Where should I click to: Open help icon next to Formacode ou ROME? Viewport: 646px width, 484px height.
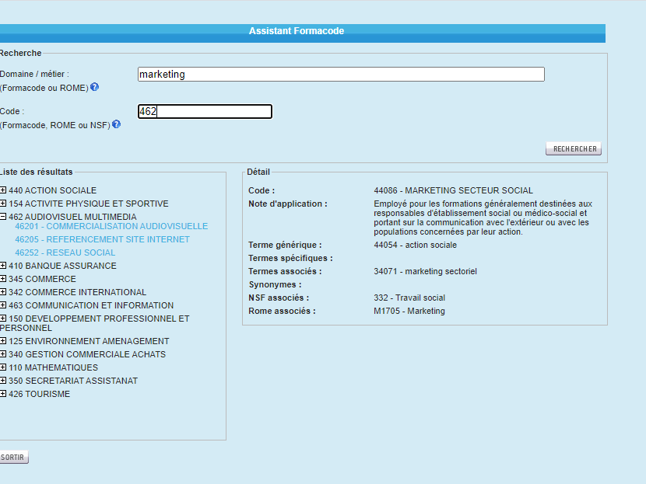tap(94, 87)
